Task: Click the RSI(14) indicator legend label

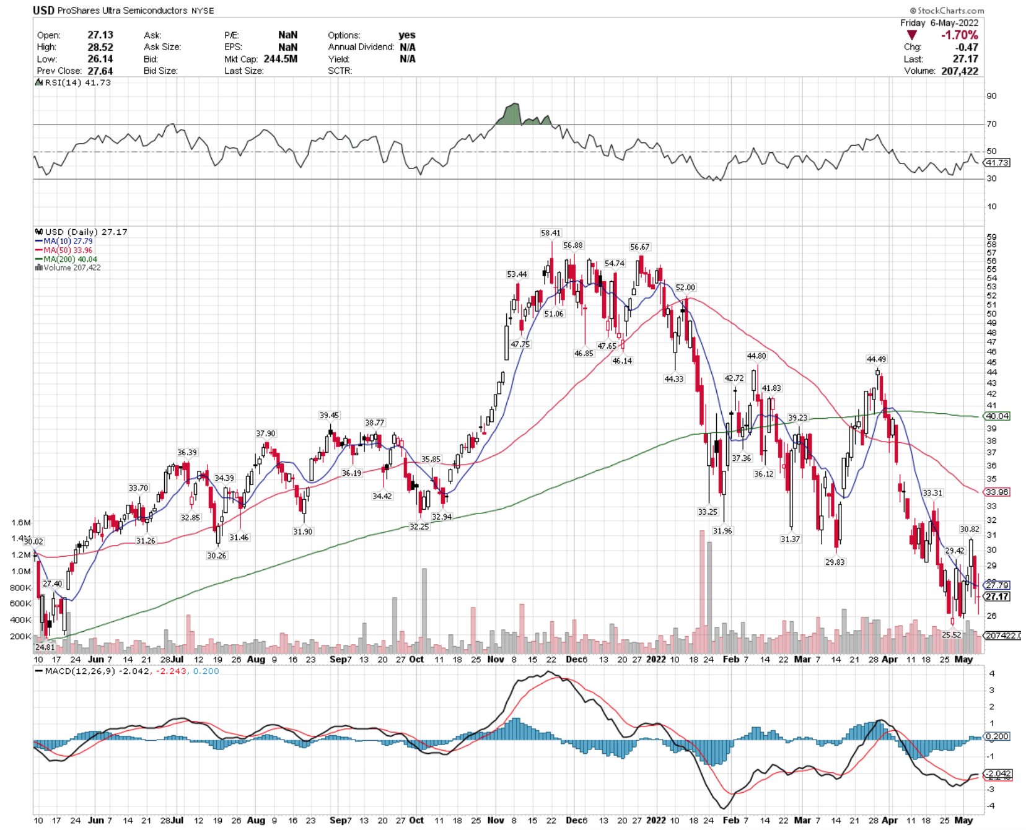Action: coord(74,82)
